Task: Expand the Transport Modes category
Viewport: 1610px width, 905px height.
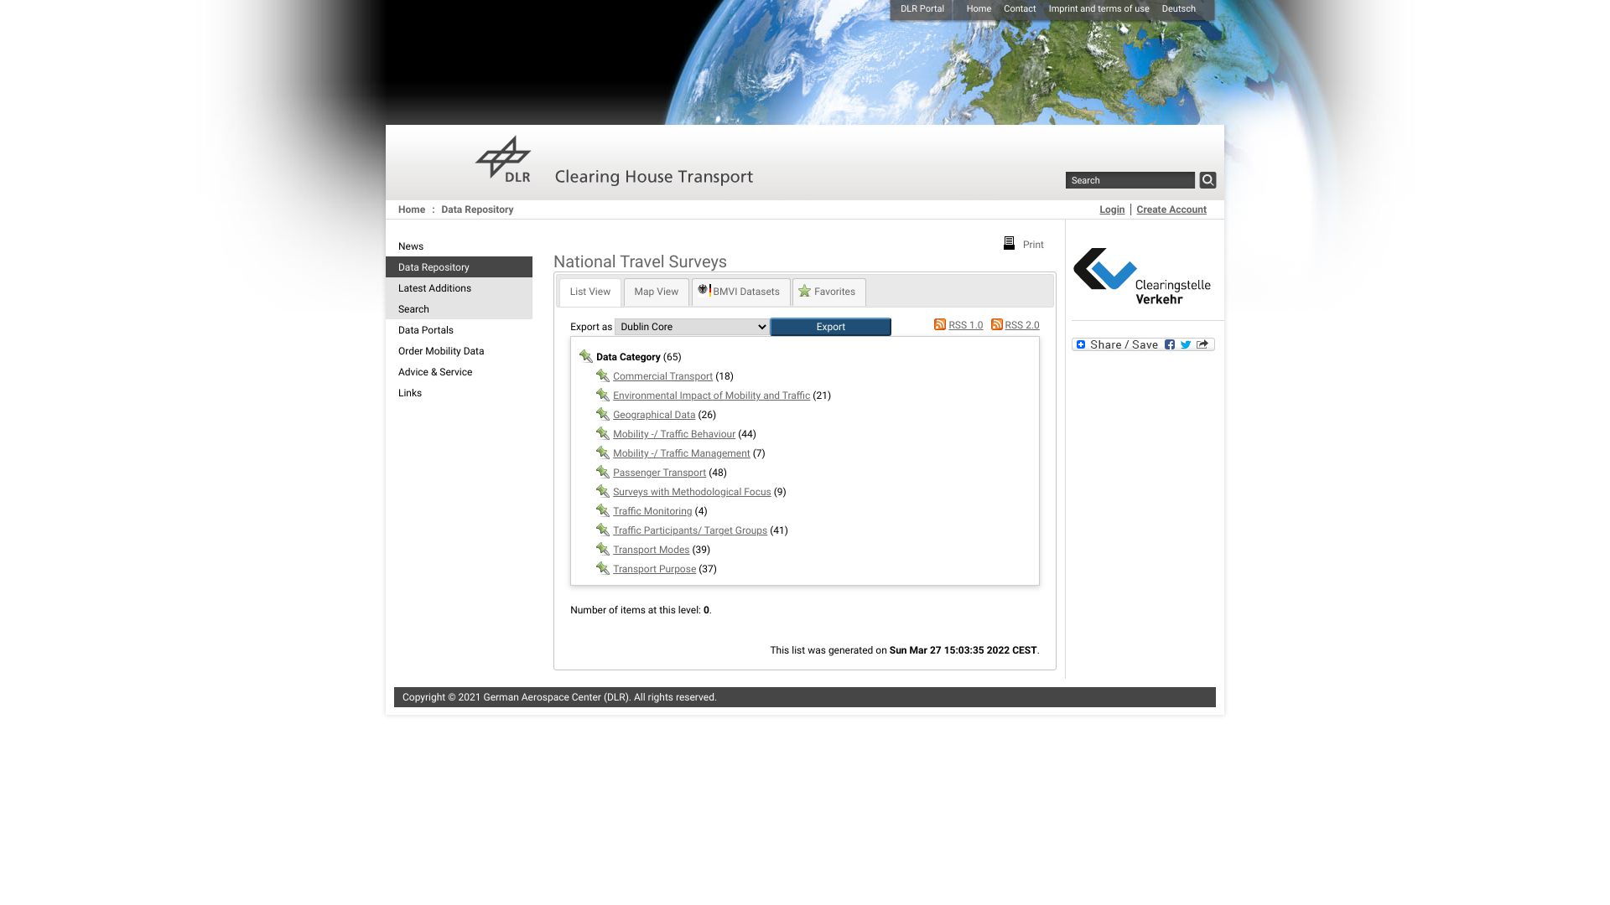Action: (x=652, y=549)
